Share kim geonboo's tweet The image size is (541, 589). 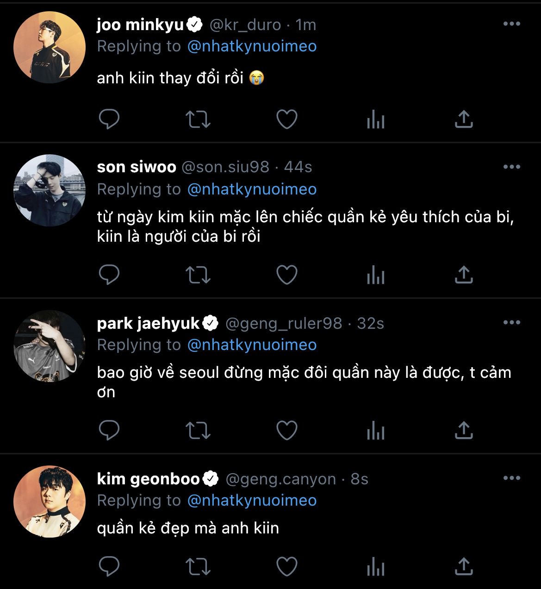tap(463, 566)
